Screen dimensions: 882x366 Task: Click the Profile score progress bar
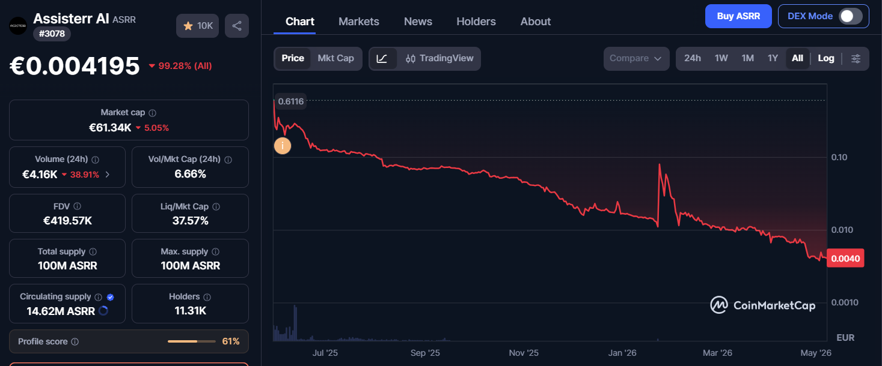point(191,341)
